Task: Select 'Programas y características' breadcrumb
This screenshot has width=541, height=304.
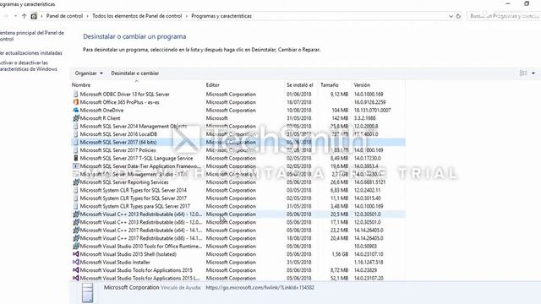Action: point(221,16)
